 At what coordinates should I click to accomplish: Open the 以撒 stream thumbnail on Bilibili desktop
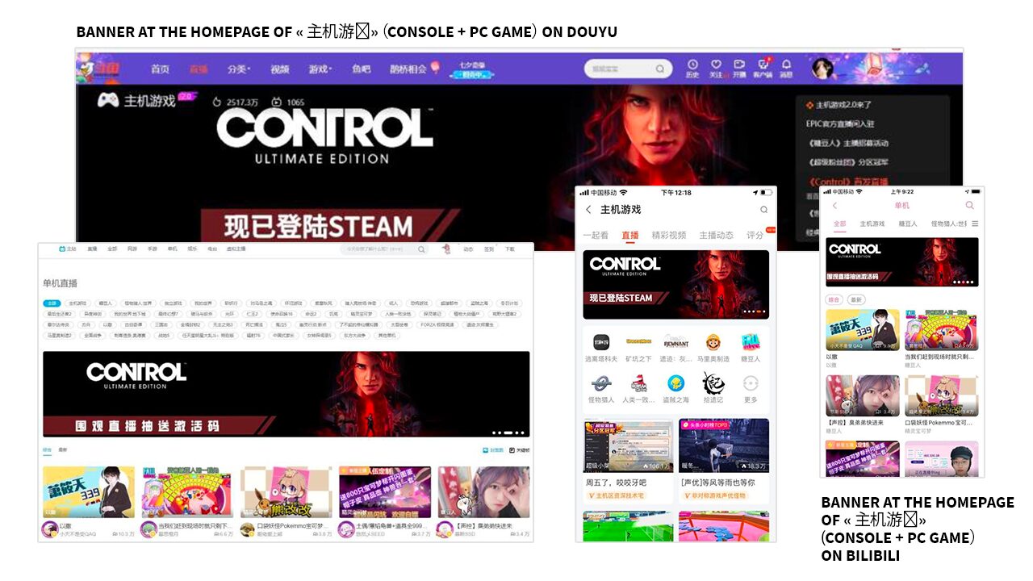pyautogui.click(x=89, y=491)
